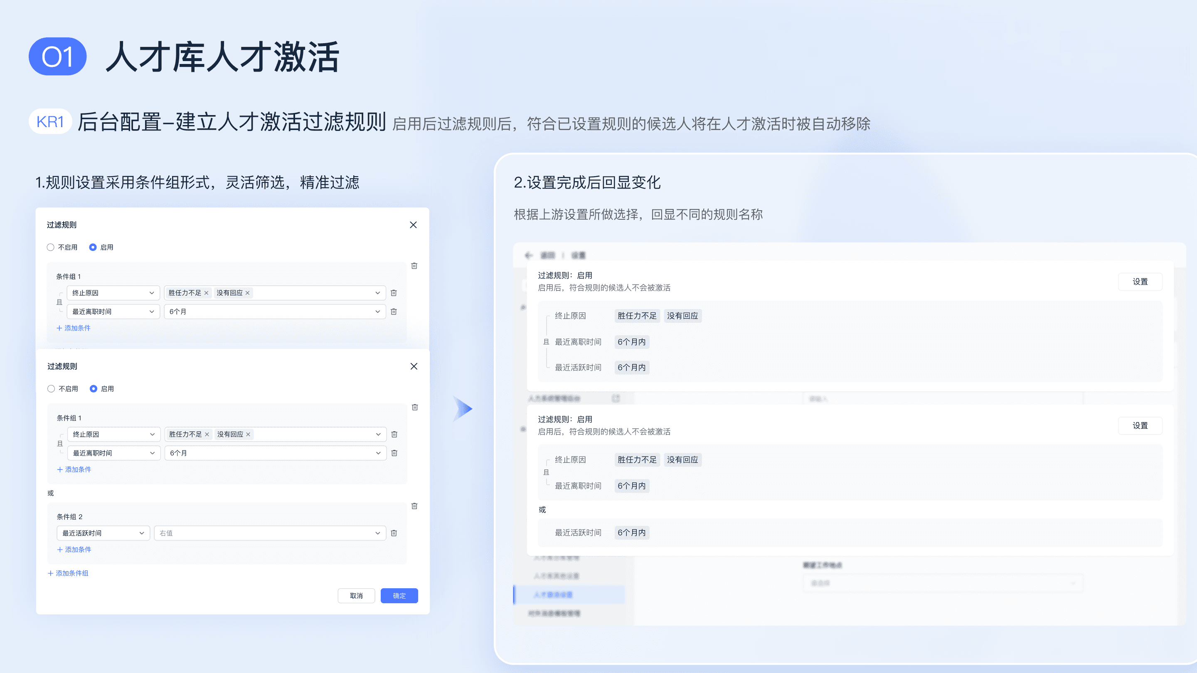Expand 最近离职时间 dropdown in lower dialog

[x=114, y=453]
